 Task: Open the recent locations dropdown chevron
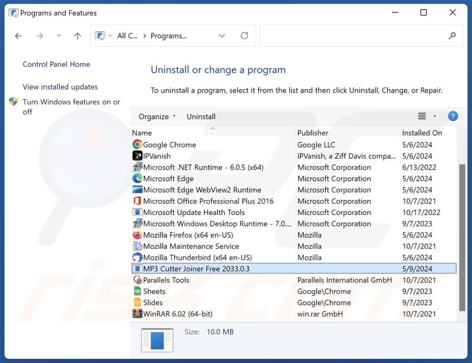(59, 36)
